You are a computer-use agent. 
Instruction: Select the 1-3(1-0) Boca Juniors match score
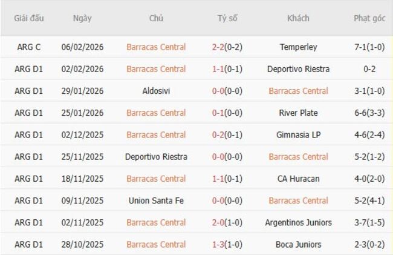pos(227,244)
